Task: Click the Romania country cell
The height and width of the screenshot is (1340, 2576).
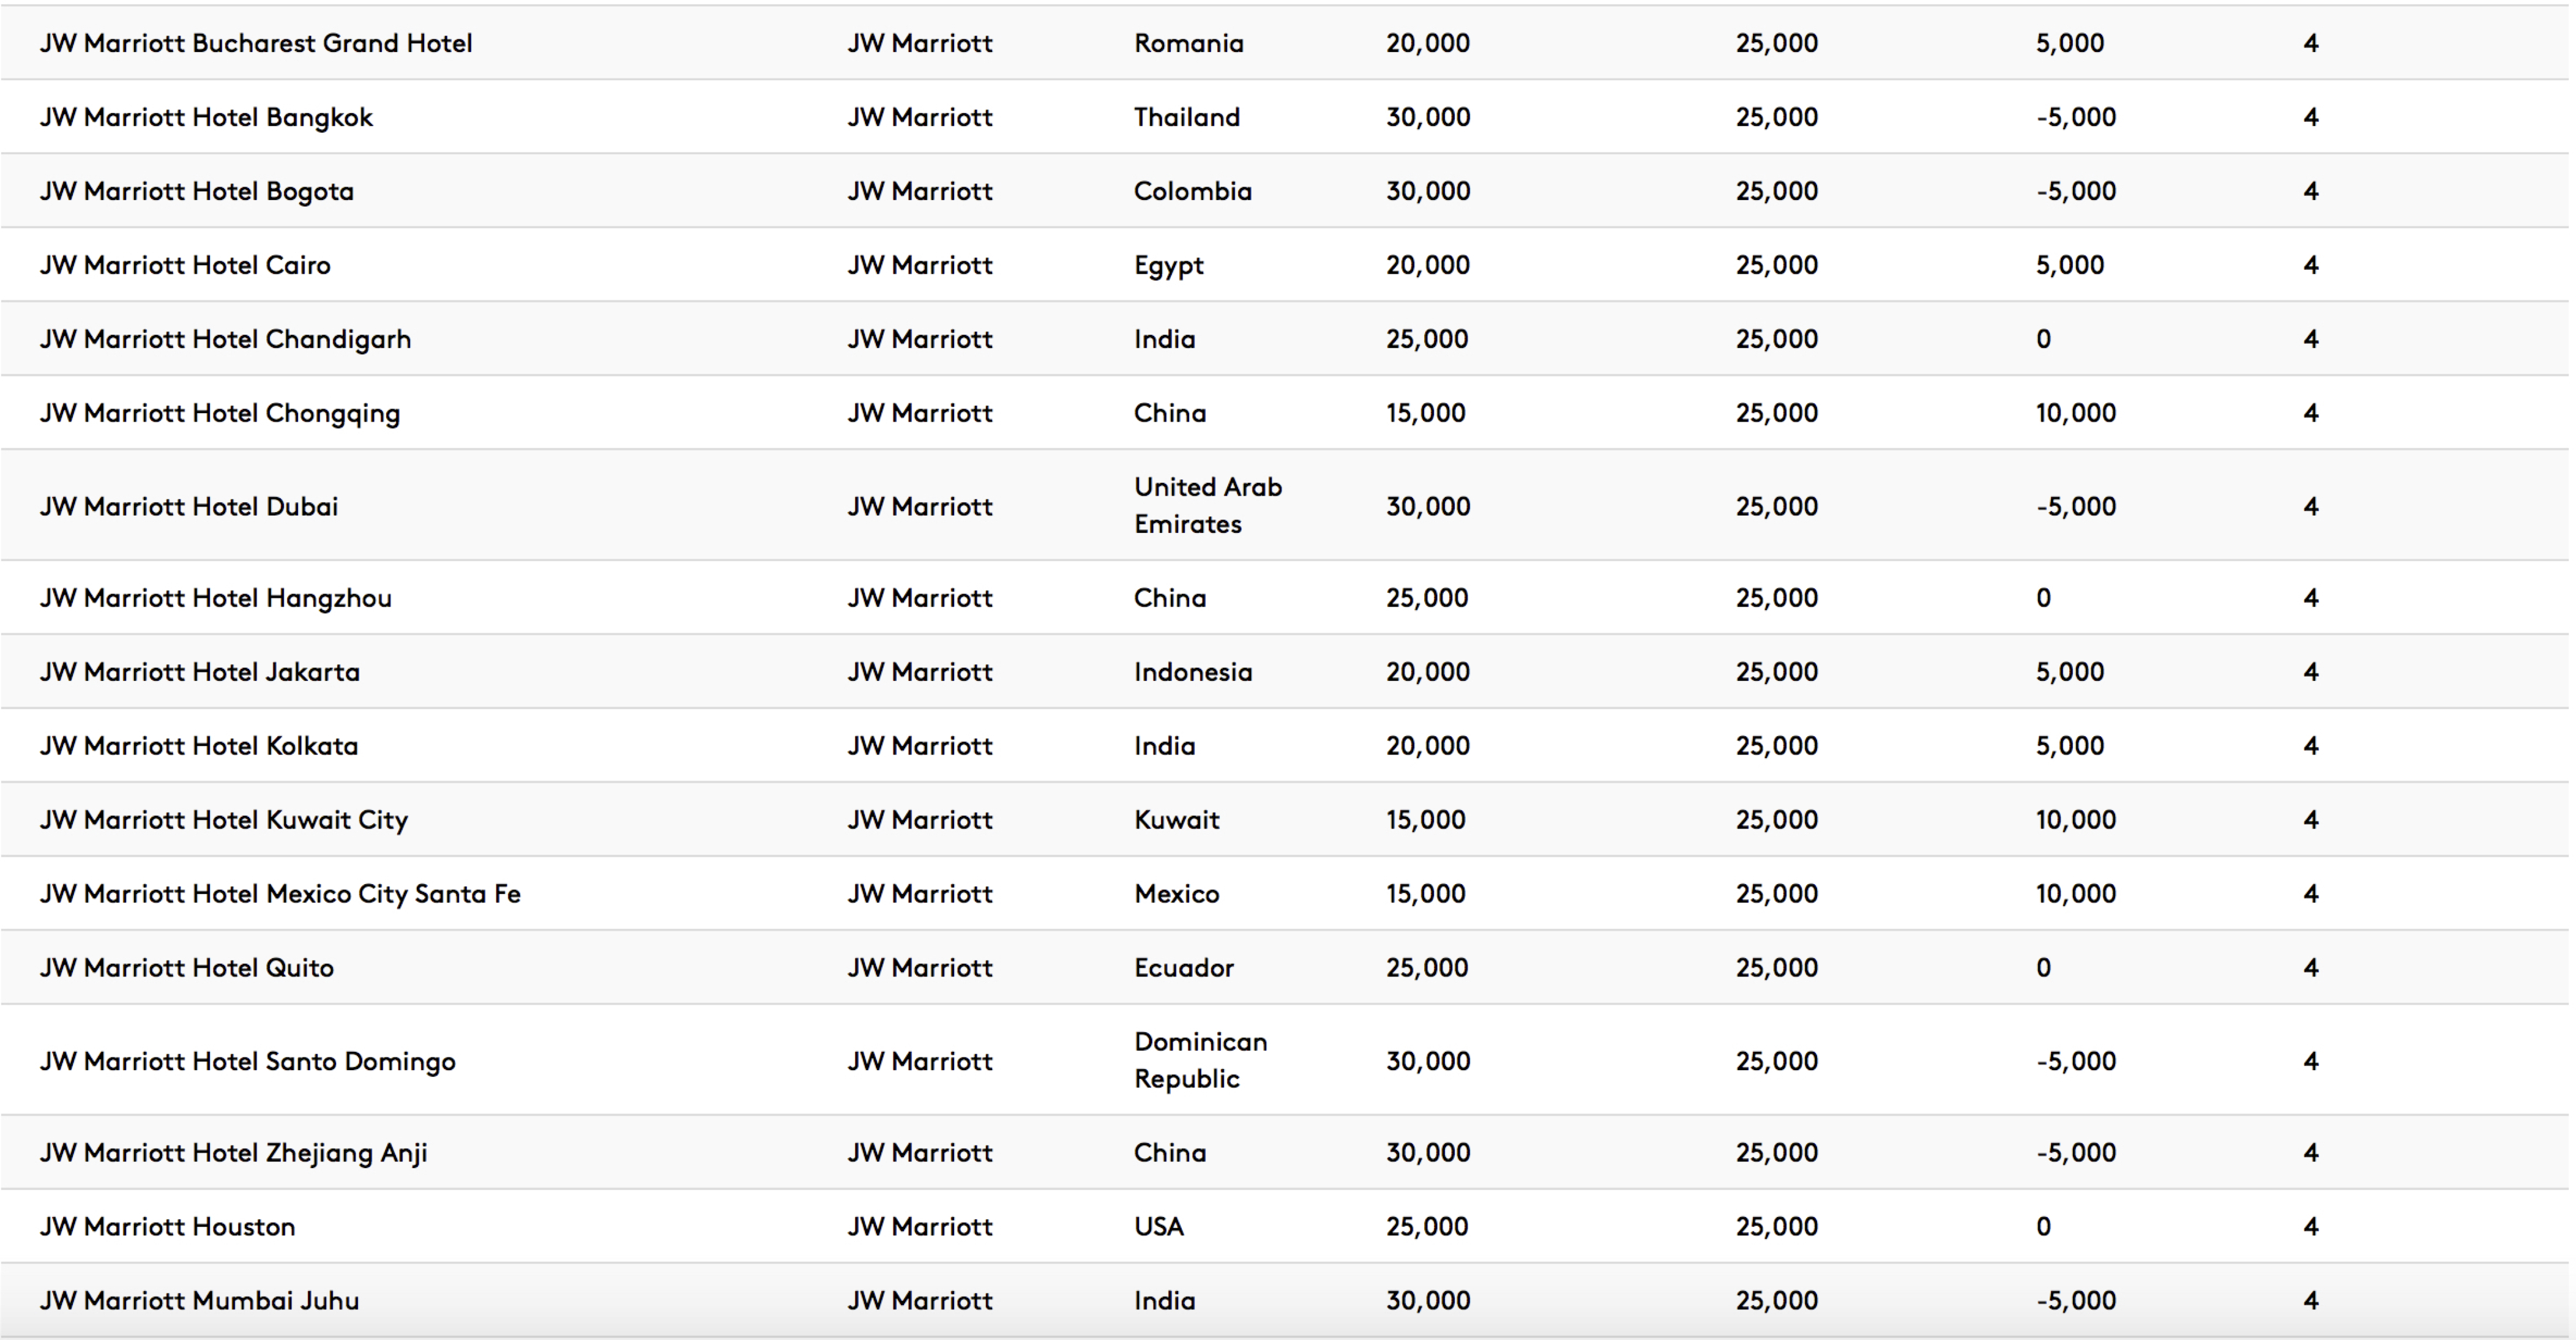Action: pyautogui.click(x=1189, y=43)
